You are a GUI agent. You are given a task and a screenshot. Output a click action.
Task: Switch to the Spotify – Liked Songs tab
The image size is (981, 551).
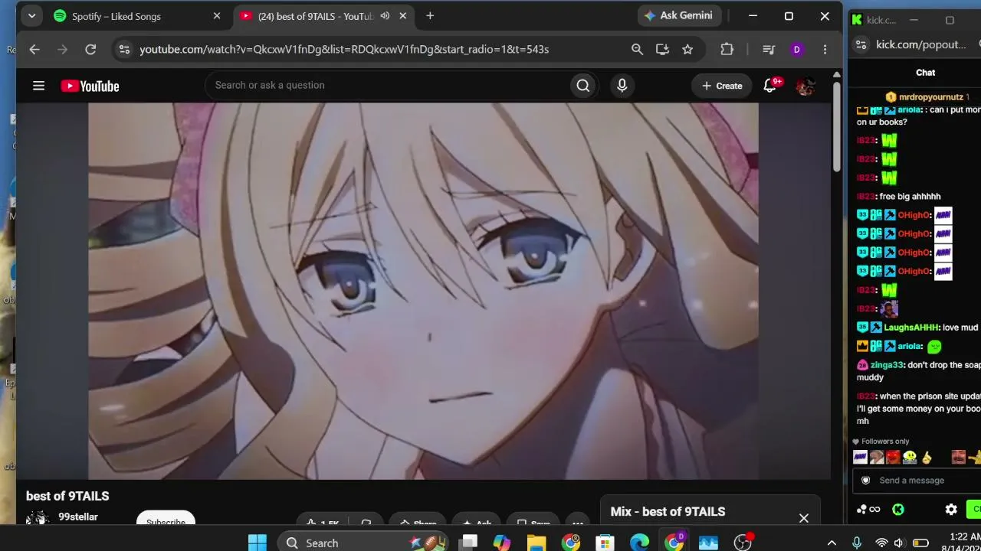point(138,16)
